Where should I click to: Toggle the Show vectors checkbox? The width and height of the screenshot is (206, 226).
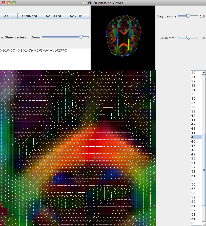coord(2,37)
